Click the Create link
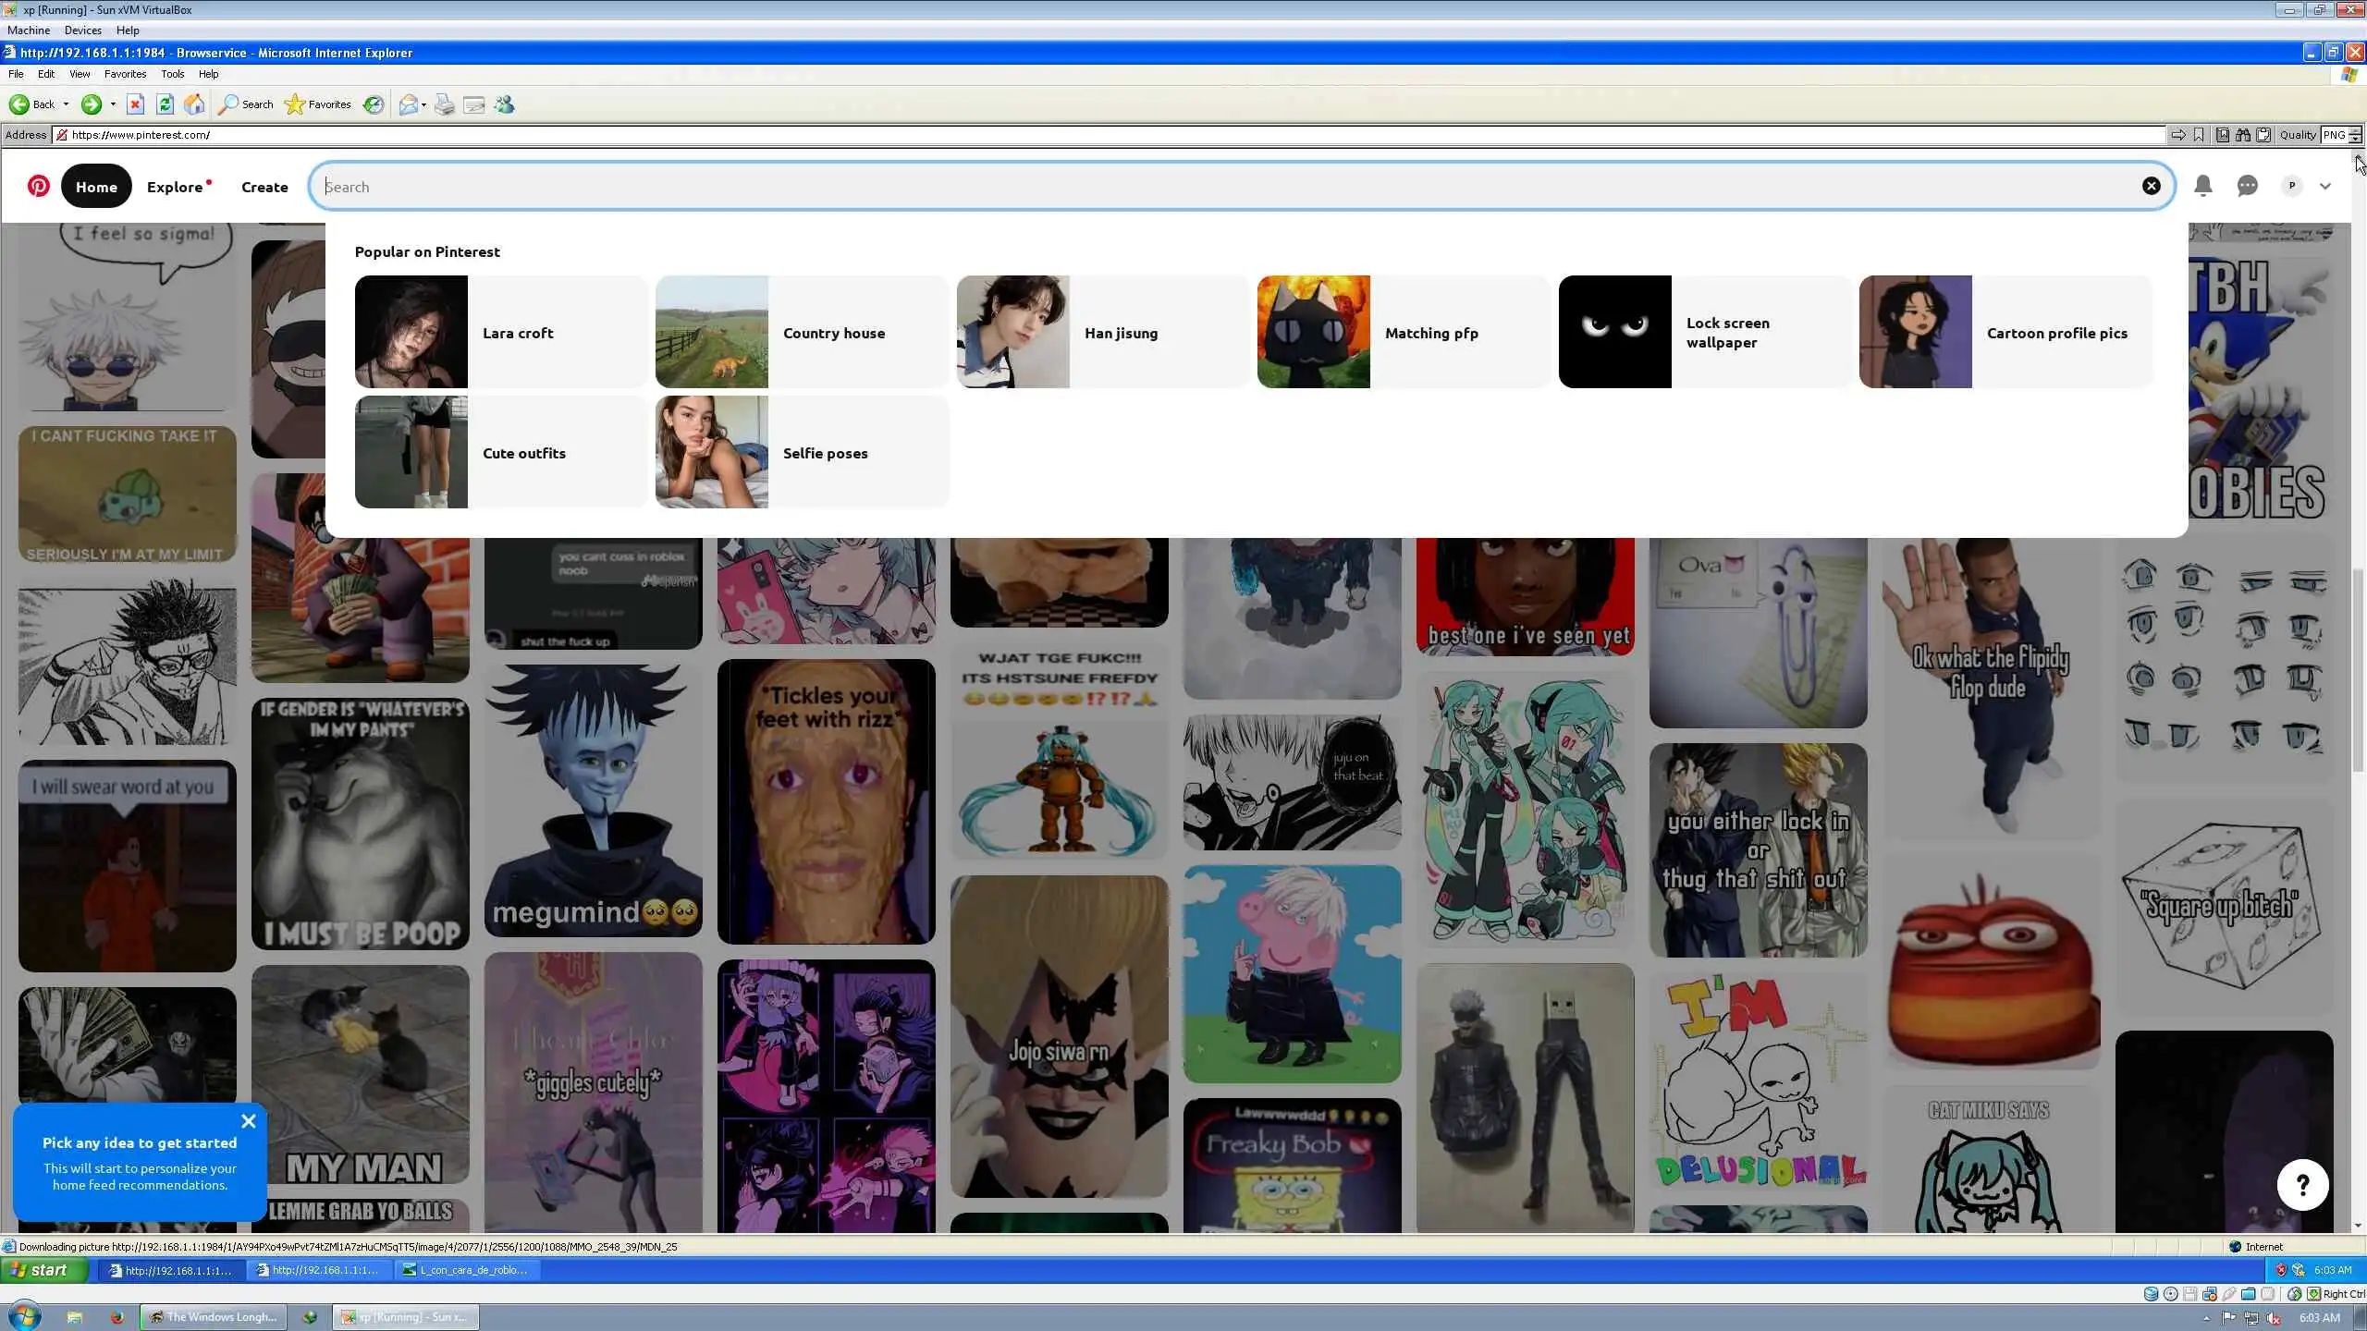Viewport: 2367px width, 1331px height. 264,187
